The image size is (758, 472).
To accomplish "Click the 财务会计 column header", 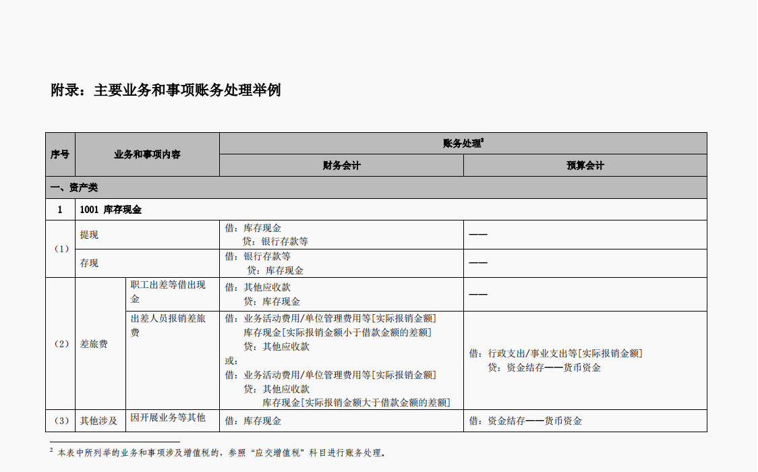I will pos(341,166).
